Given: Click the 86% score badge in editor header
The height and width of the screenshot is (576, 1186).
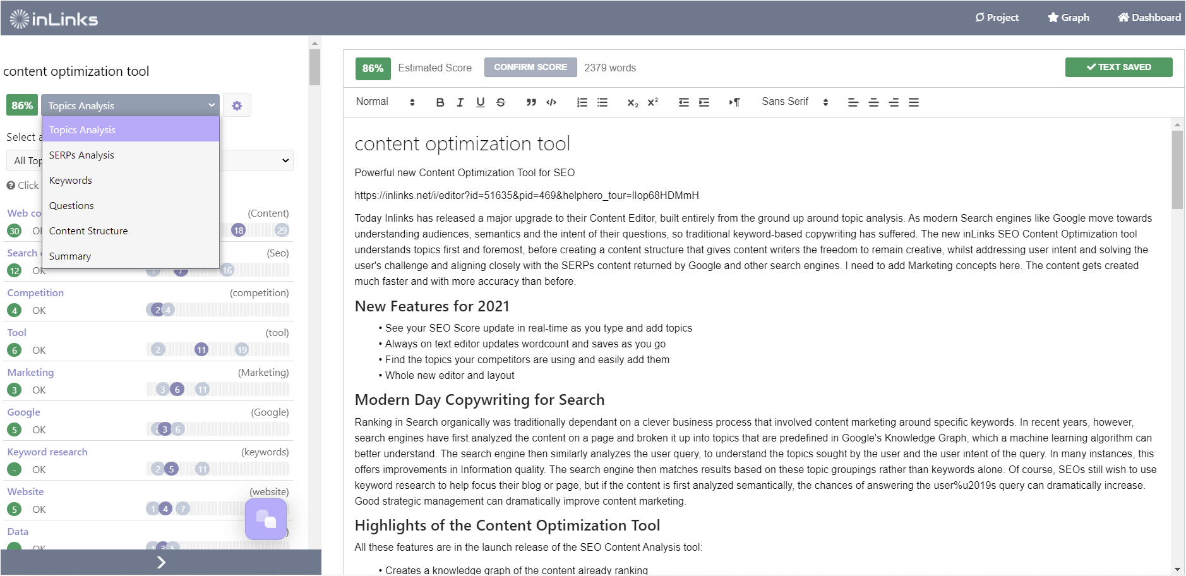Looking at the screenshot, I should 373,68.
